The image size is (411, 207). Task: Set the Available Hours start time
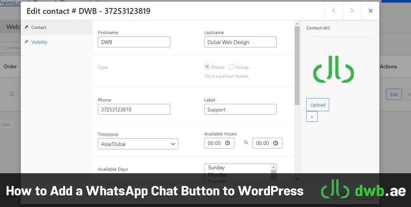219,143
